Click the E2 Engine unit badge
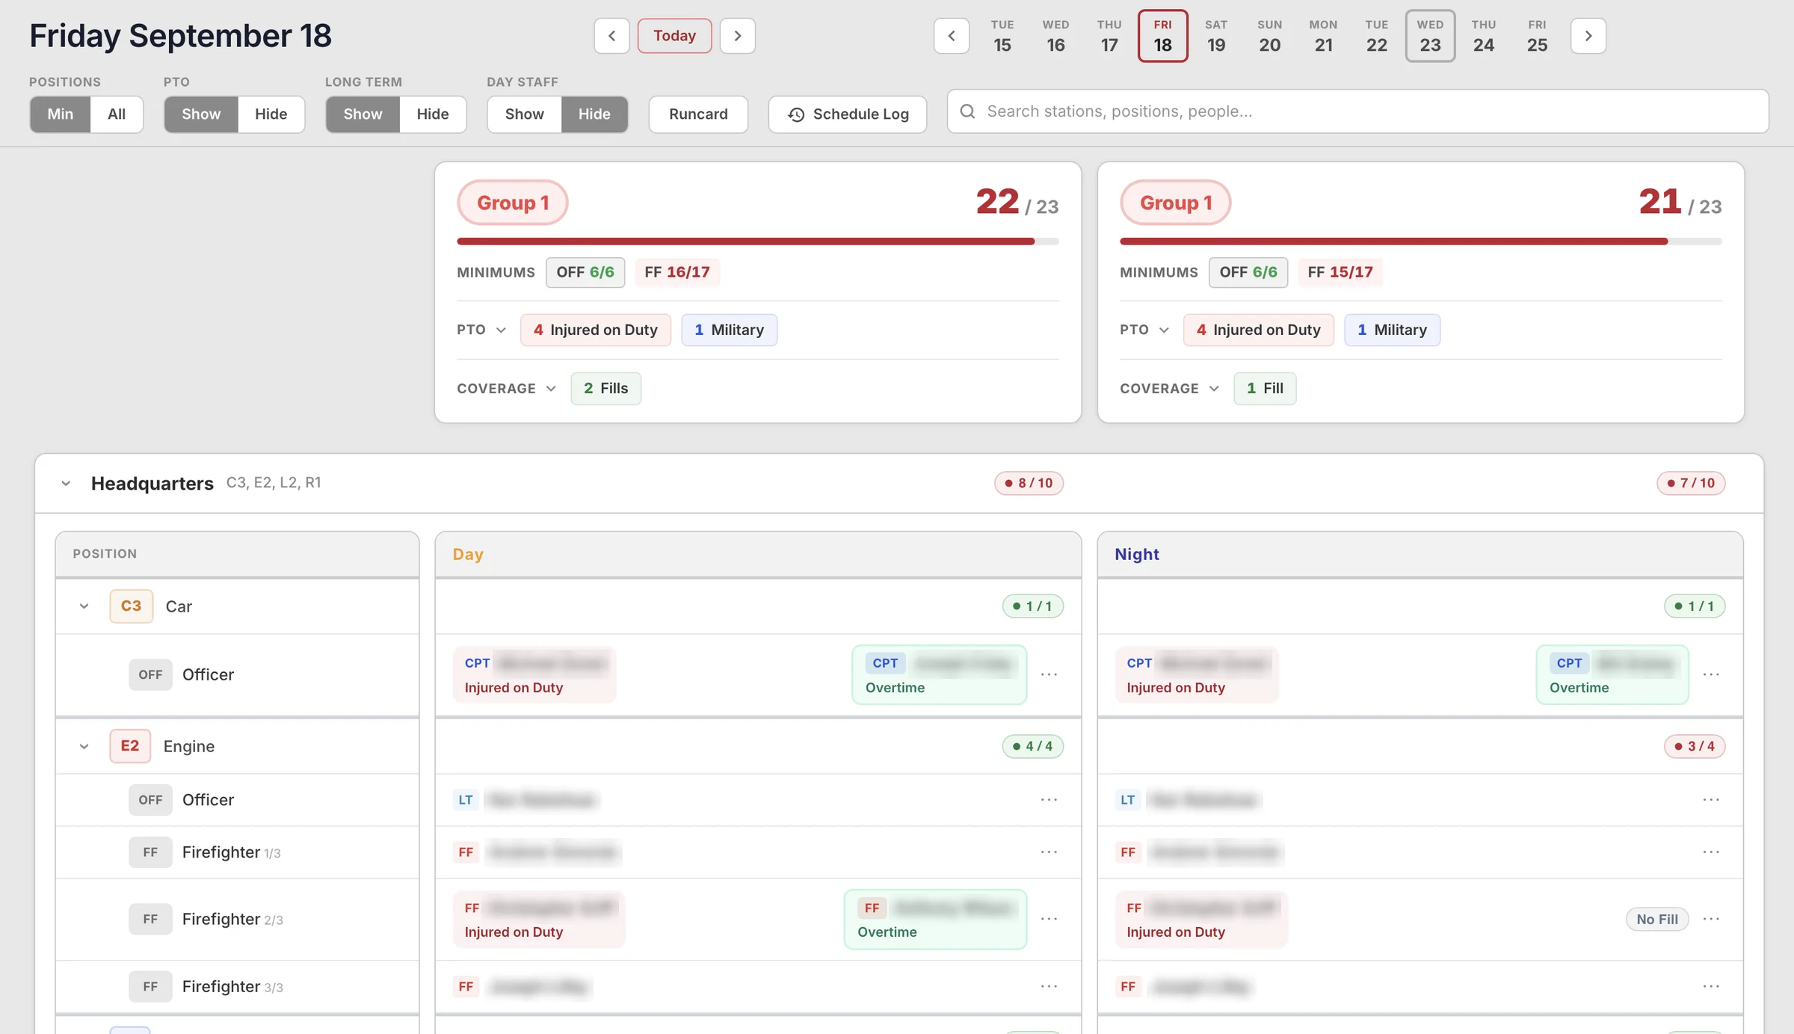Screen dimensions: 1794x1034 point(130,745)
